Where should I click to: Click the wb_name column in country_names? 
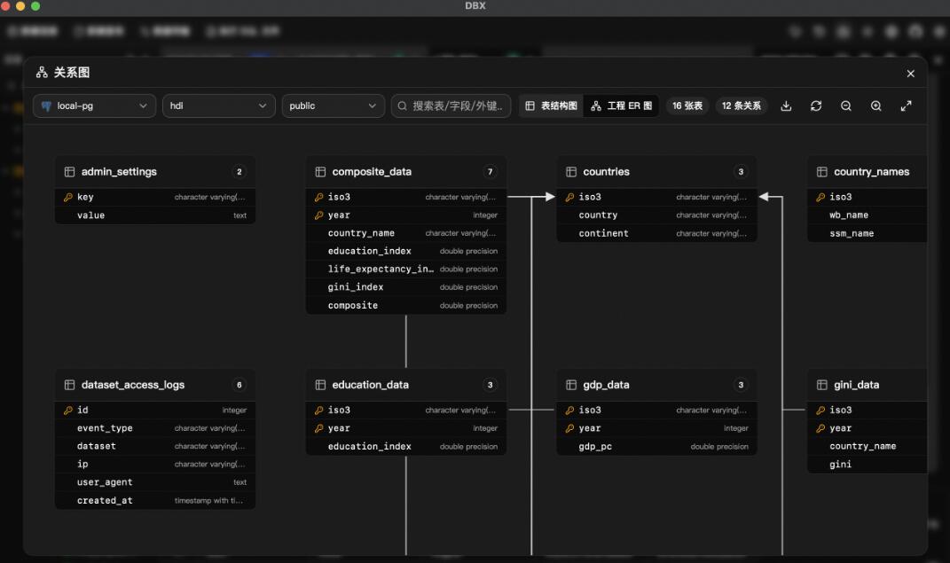click(x=868, y=215)
